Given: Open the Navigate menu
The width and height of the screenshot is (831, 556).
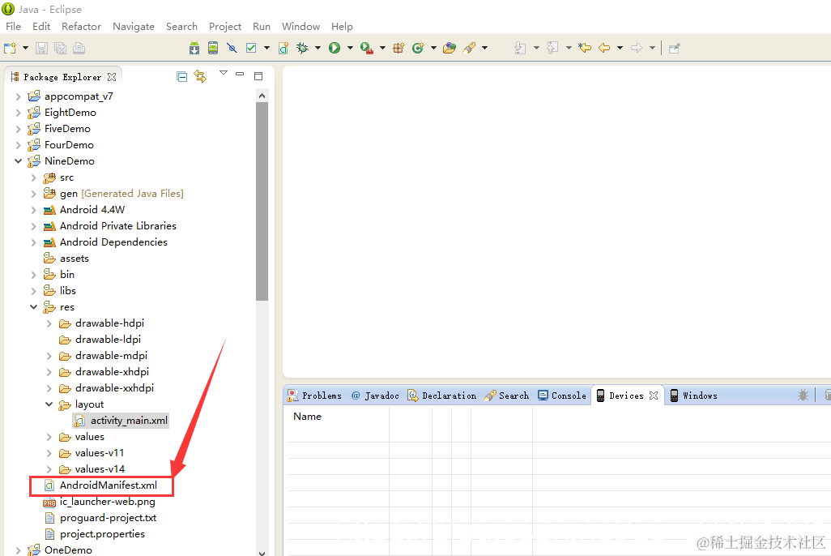Looking at the screenshot, I should tap(134, 27).
